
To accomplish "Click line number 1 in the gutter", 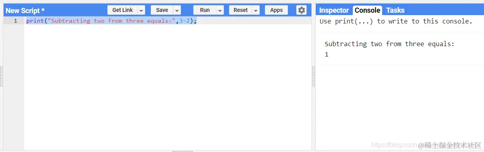I will pyautogui.click(x=16, y=21).
